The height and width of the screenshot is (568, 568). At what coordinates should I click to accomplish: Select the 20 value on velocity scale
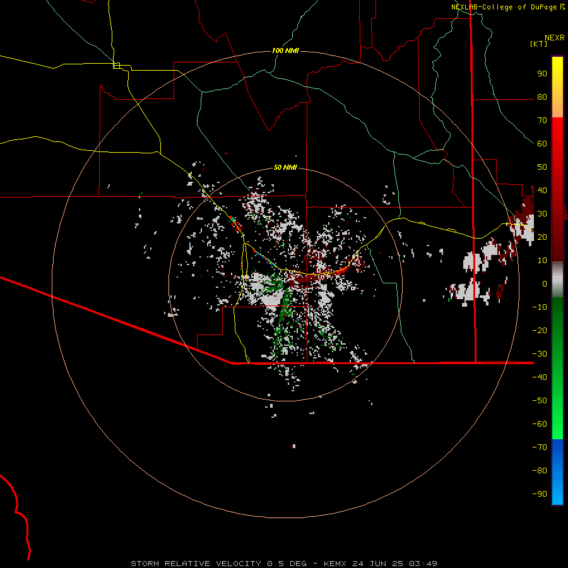click(542, 237)
